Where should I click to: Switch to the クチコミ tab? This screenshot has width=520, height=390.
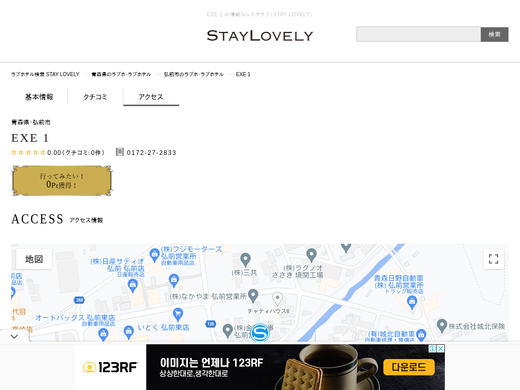[x=95, y=97]
